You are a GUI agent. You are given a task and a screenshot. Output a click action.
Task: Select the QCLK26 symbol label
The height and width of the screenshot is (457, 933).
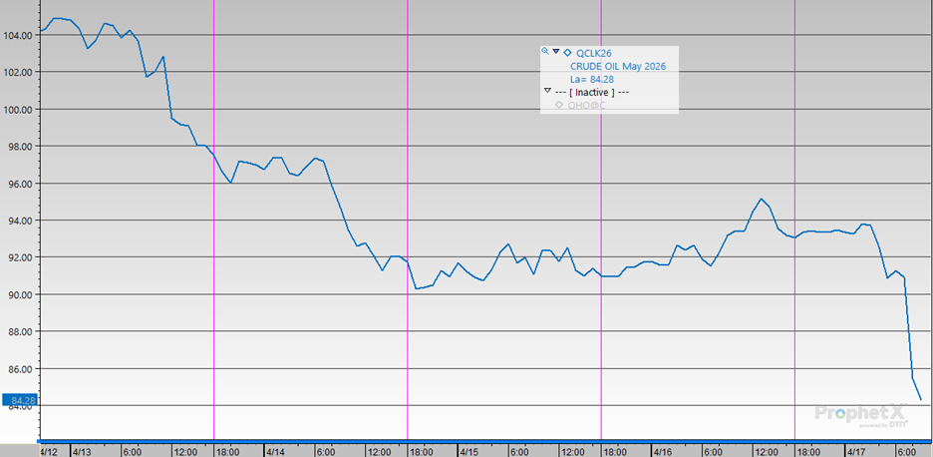(594, 53)
